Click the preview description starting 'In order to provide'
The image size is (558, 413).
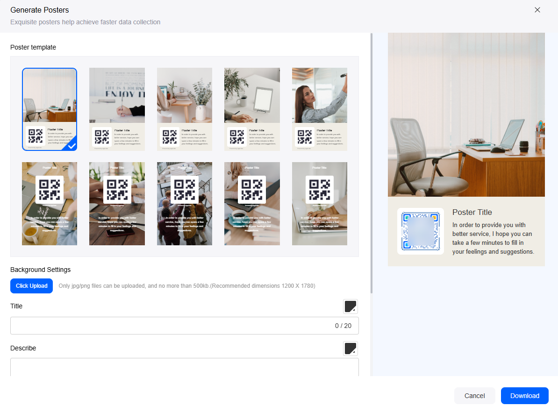[x=493, y=238]
